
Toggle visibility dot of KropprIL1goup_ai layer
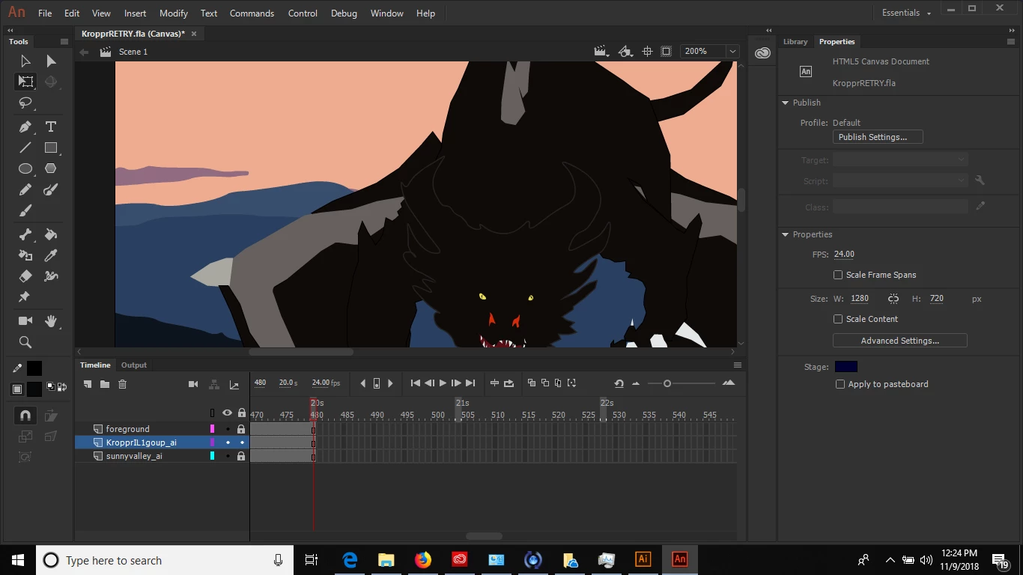(228, 442)
